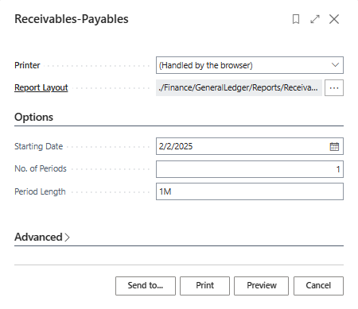Screen dimensions: 358x309
Task: Click the Period Length label text
Action: click(x=40, y=191)
